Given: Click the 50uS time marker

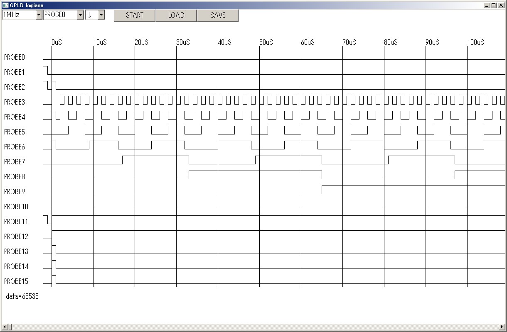Looking at the screenshot, I should pos(266,42).
